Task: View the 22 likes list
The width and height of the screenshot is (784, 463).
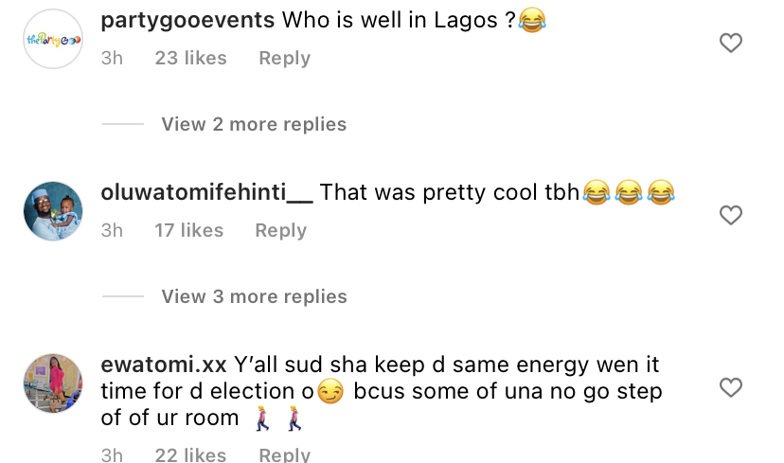Action: [190, 454]
